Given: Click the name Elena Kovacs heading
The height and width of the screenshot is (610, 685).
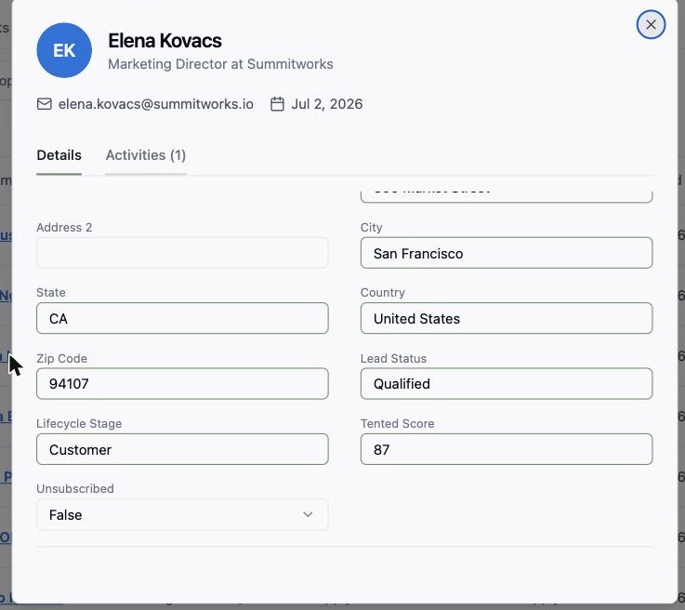Looking at the screenshot, I should pos(165,41).
